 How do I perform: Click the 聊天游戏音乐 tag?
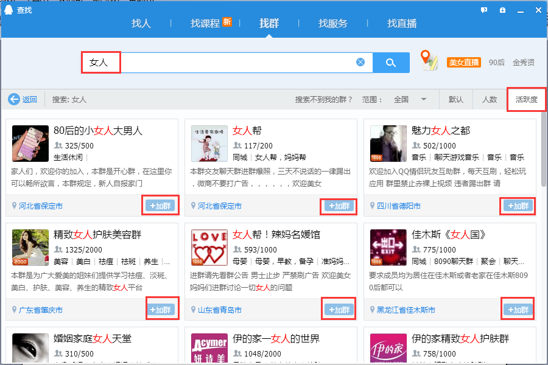tap(457, 158)
